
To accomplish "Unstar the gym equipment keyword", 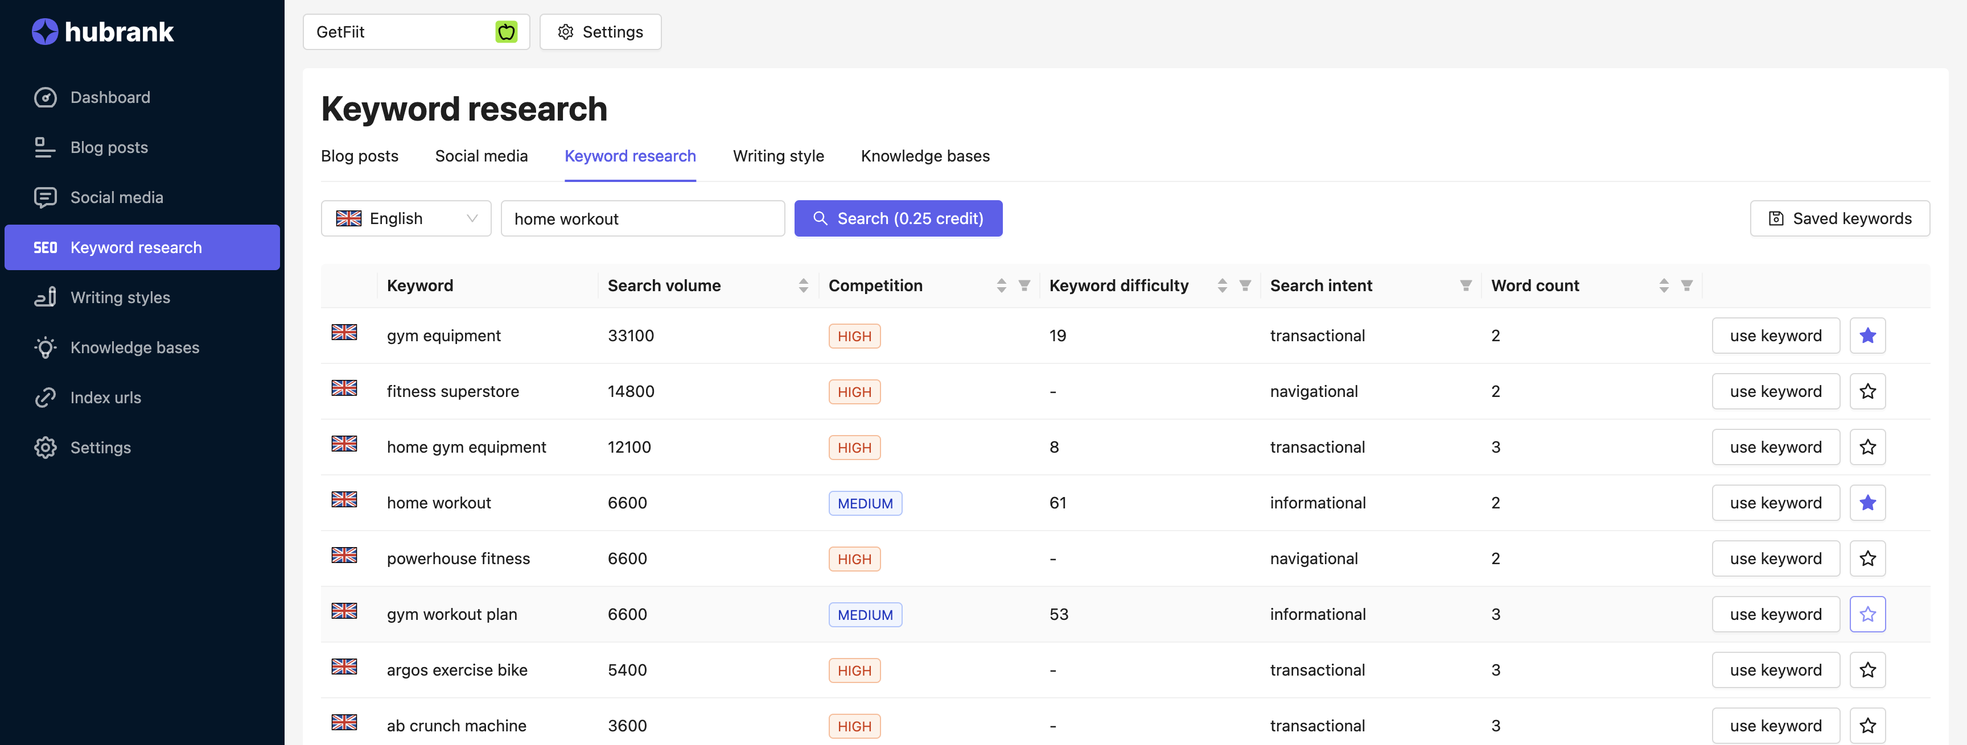I will point(1867,336).
